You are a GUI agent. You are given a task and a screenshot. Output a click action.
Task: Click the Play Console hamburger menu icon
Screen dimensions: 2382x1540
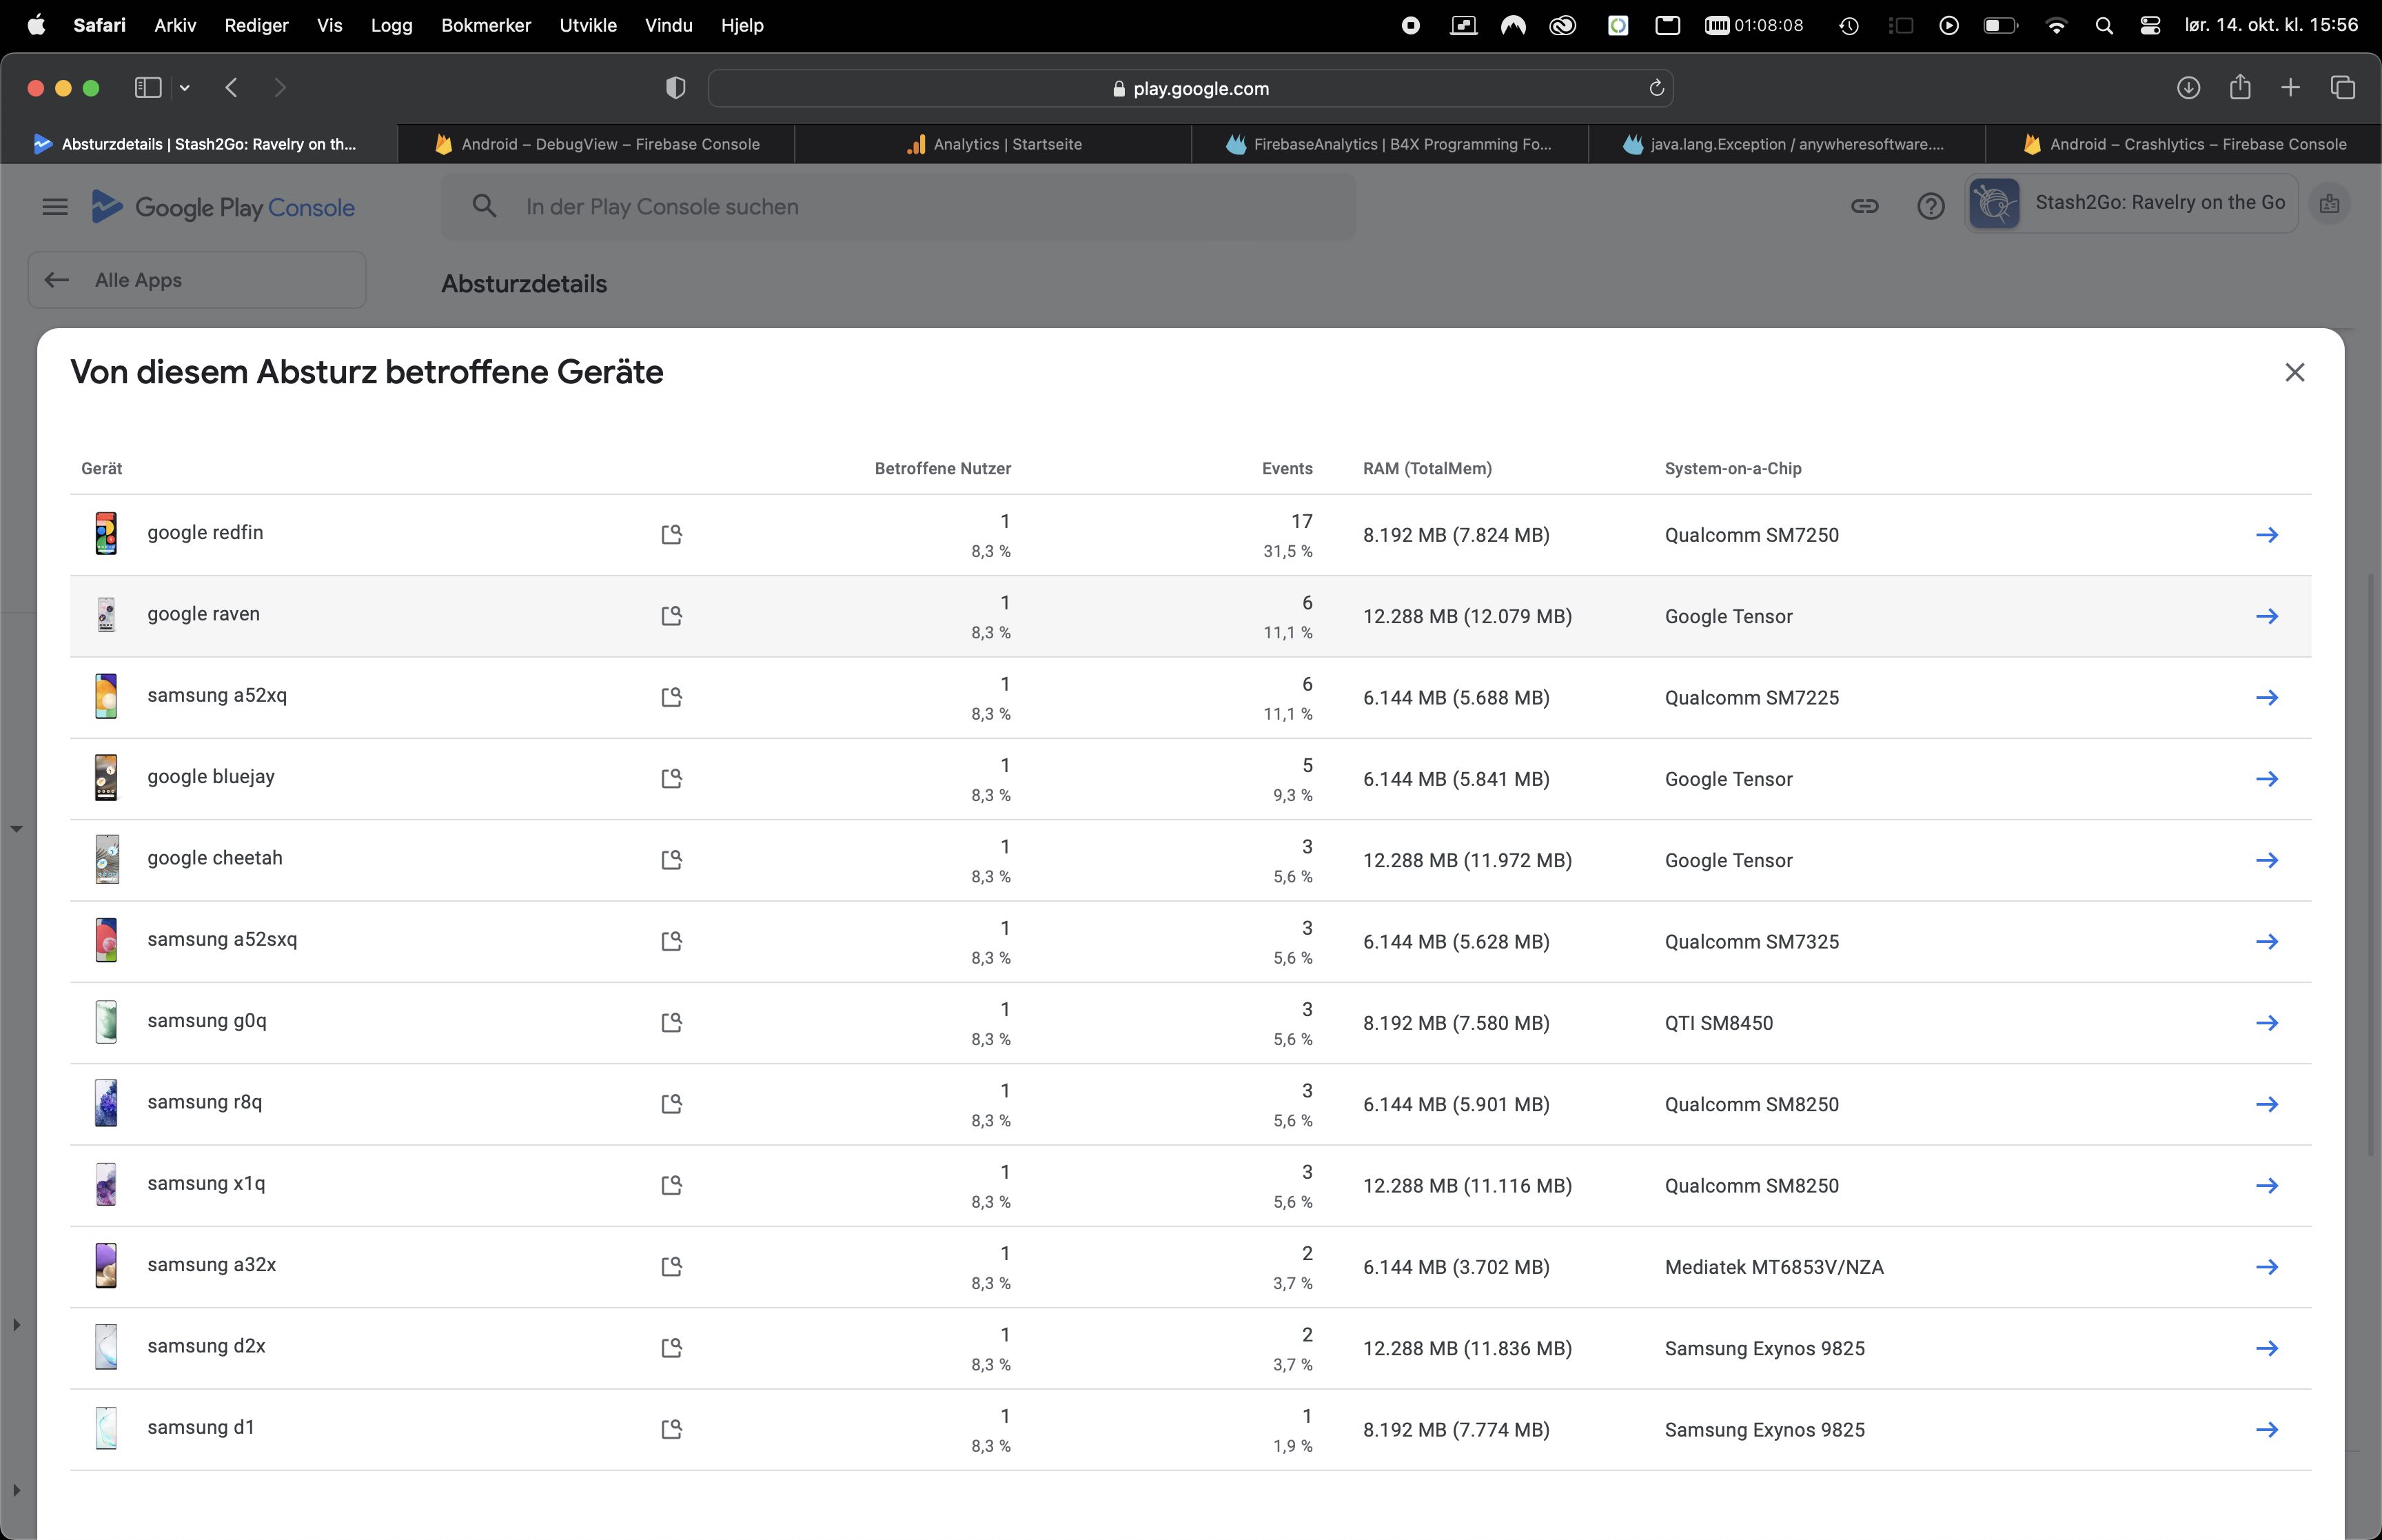(55, 207)
